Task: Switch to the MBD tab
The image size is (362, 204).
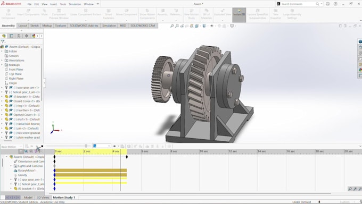Action: coord(123,25)
